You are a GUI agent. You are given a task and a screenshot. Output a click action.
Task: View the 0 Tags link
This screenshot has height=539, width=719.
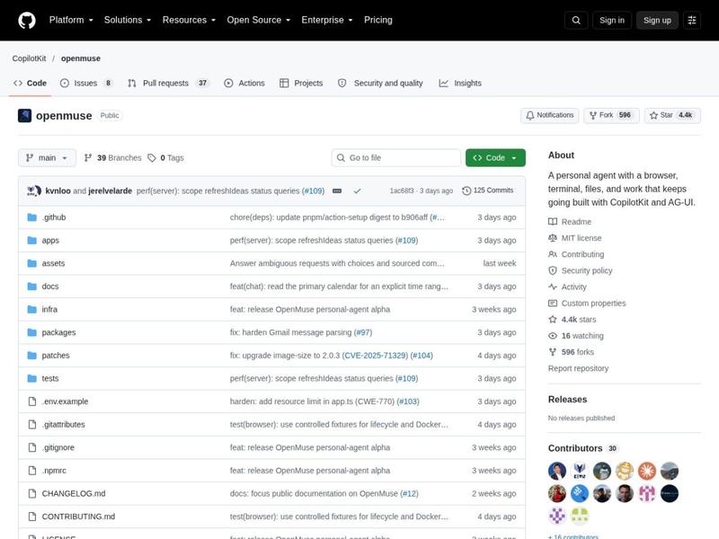pos(165,158)
